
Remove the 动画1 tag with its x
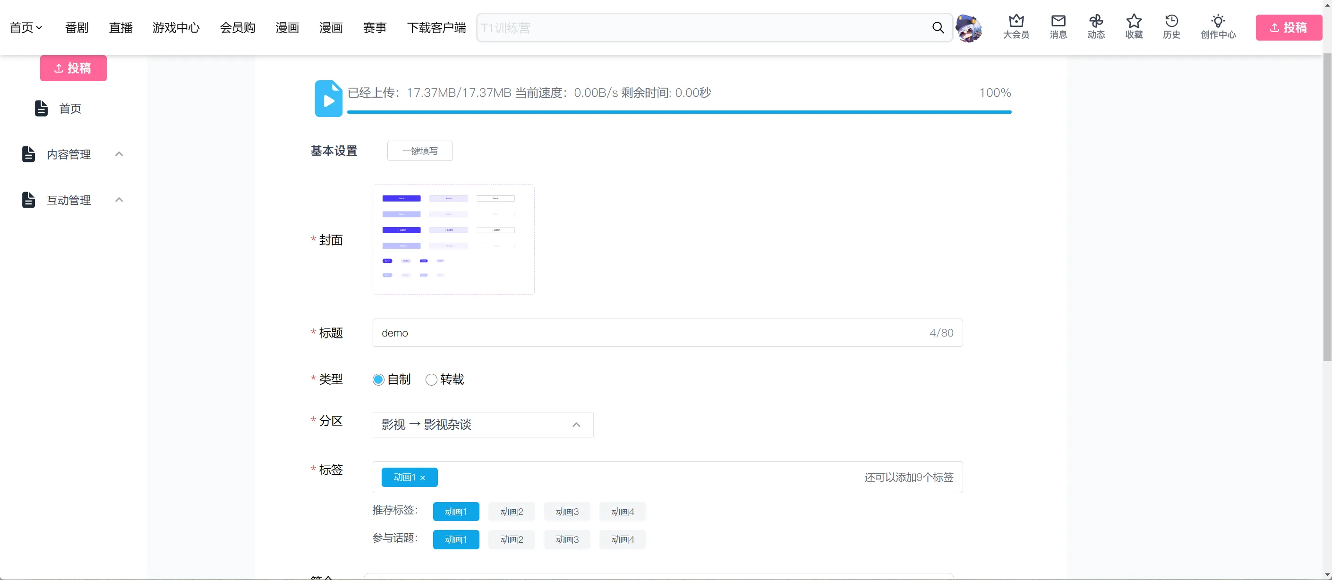point(422,478)
